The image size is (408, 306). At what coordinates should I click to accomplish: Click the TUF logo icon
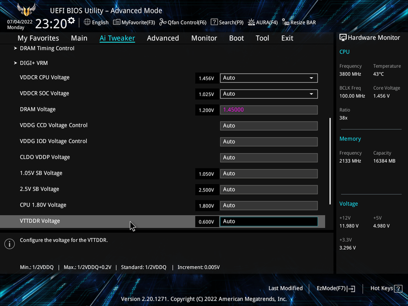tap(26, 10)
